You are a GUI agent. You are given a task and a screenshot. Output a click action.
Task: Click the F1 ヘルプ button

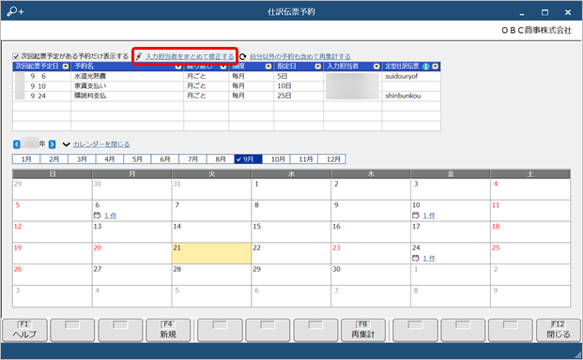(x=25, y=330)
